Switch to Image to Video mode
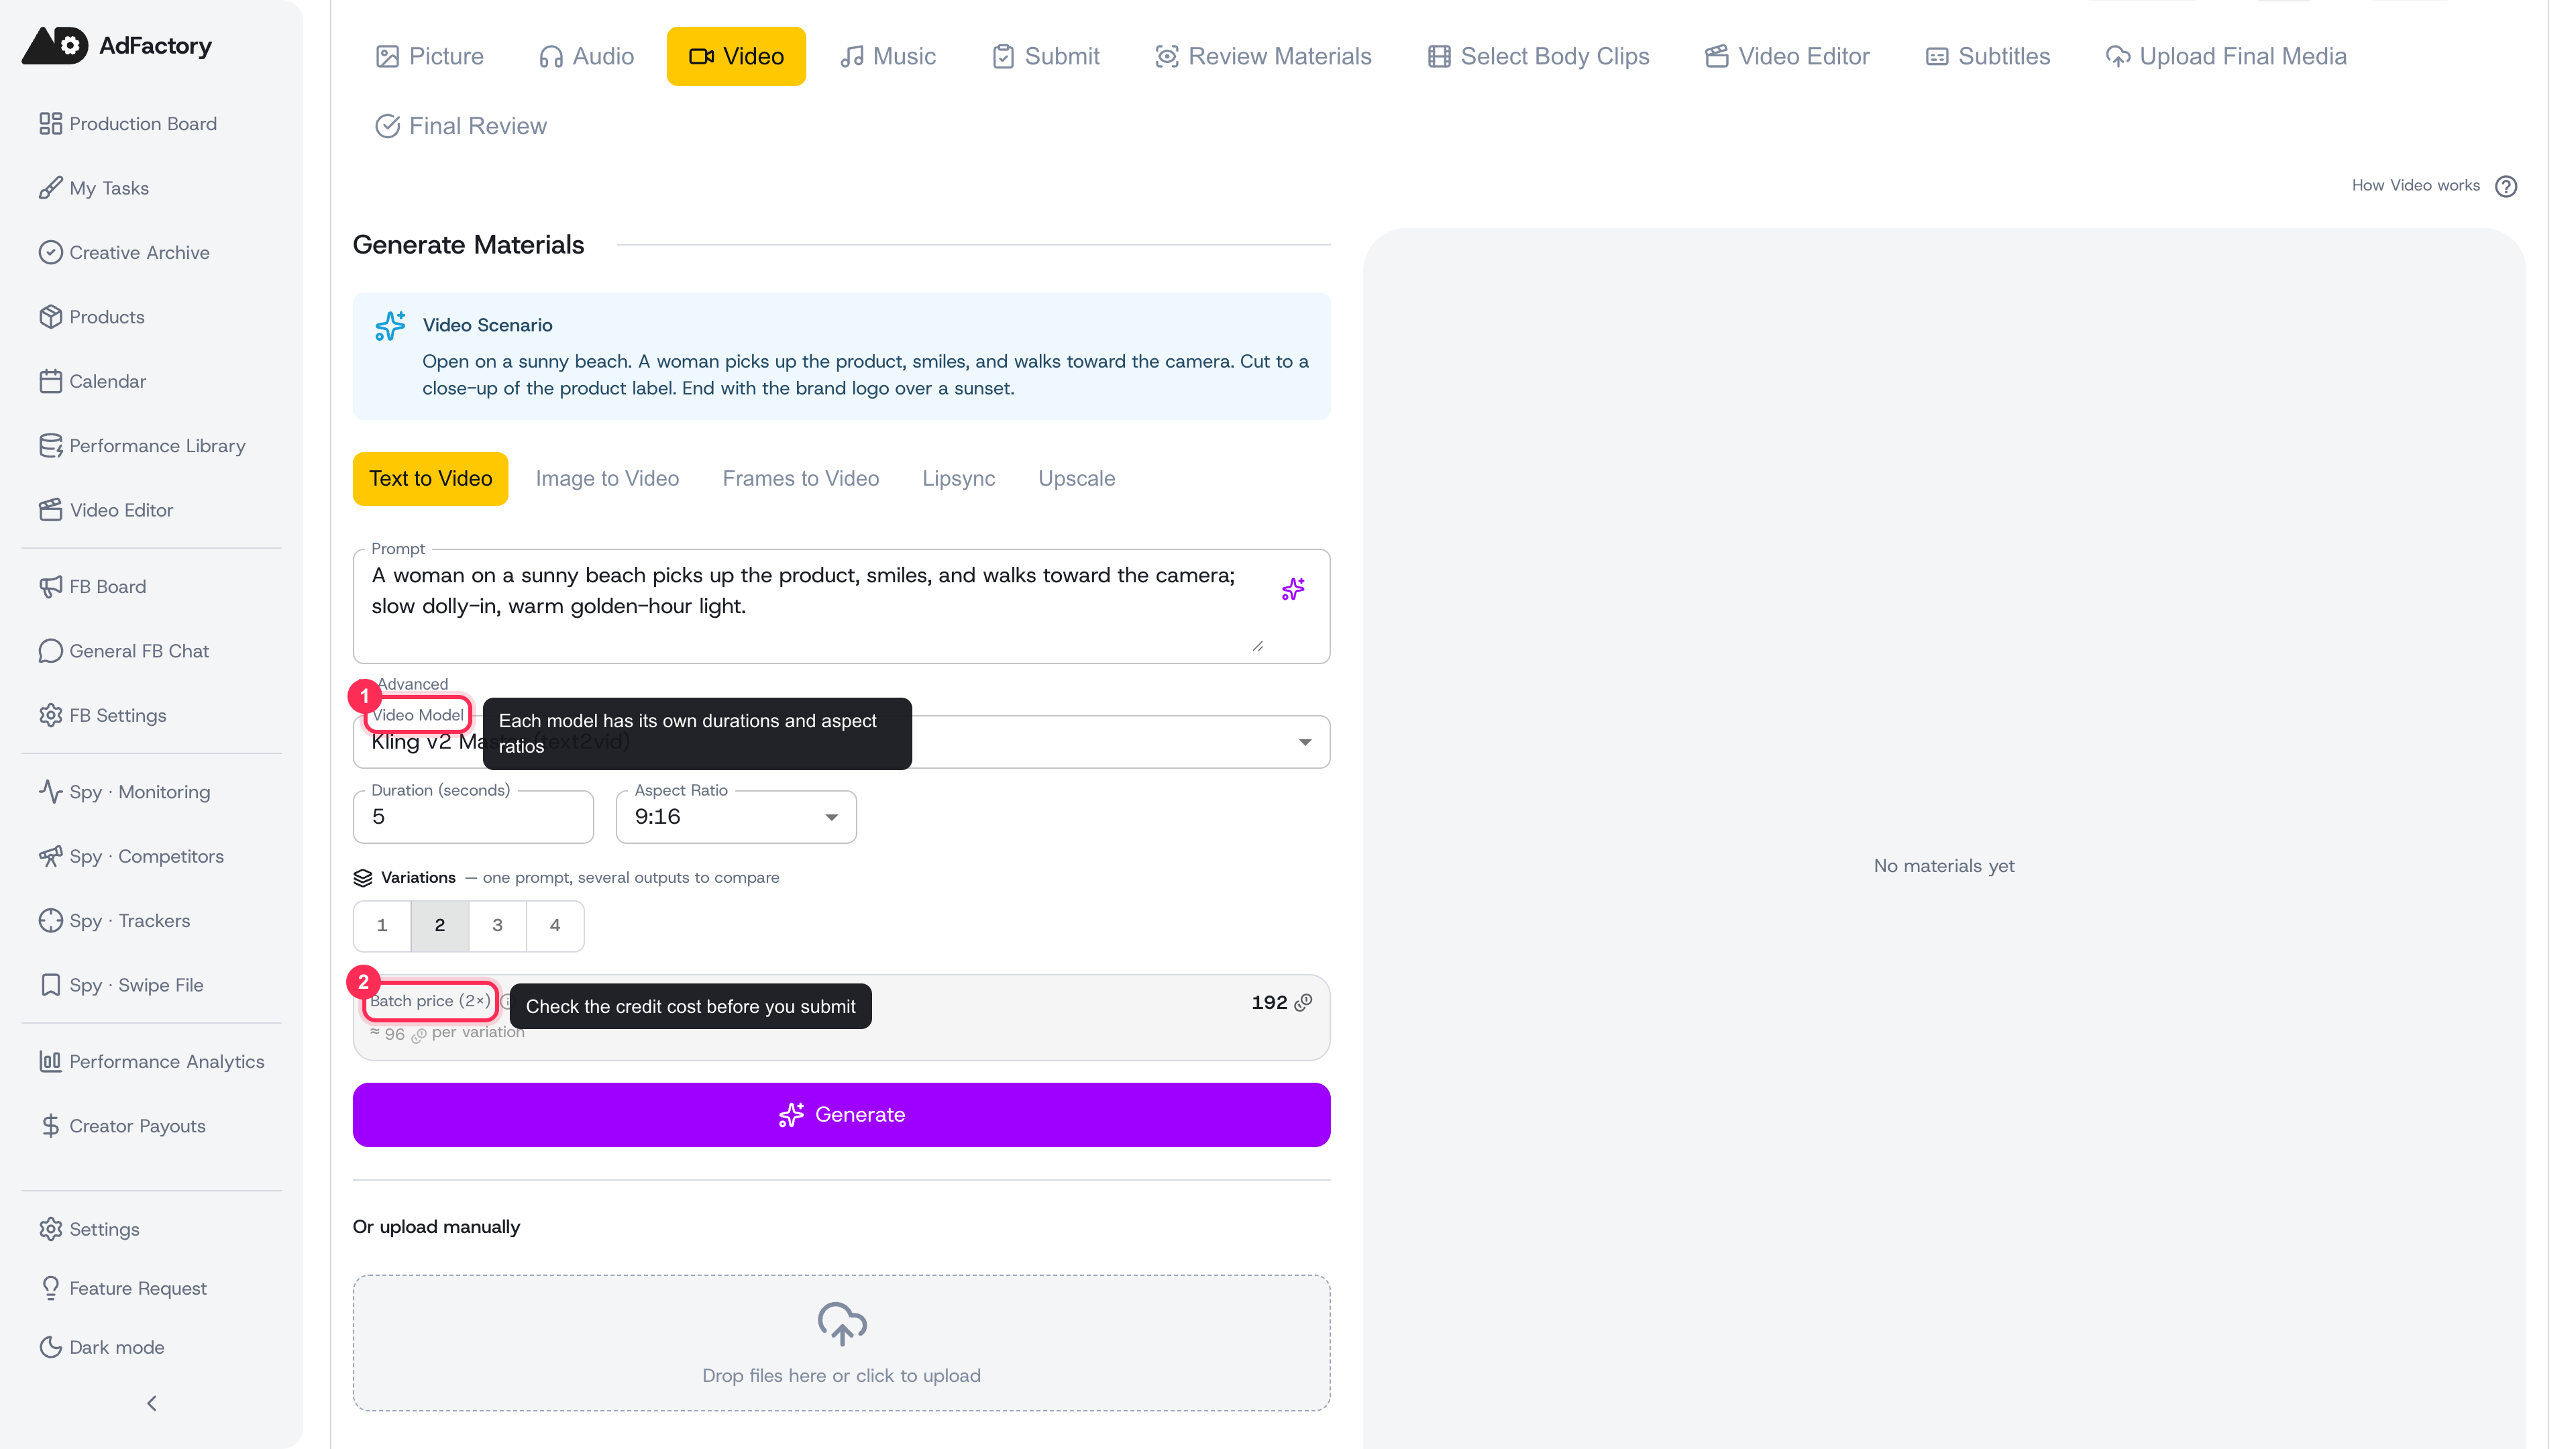This screenshot has height=1449, width=2576. click(607, 479)
